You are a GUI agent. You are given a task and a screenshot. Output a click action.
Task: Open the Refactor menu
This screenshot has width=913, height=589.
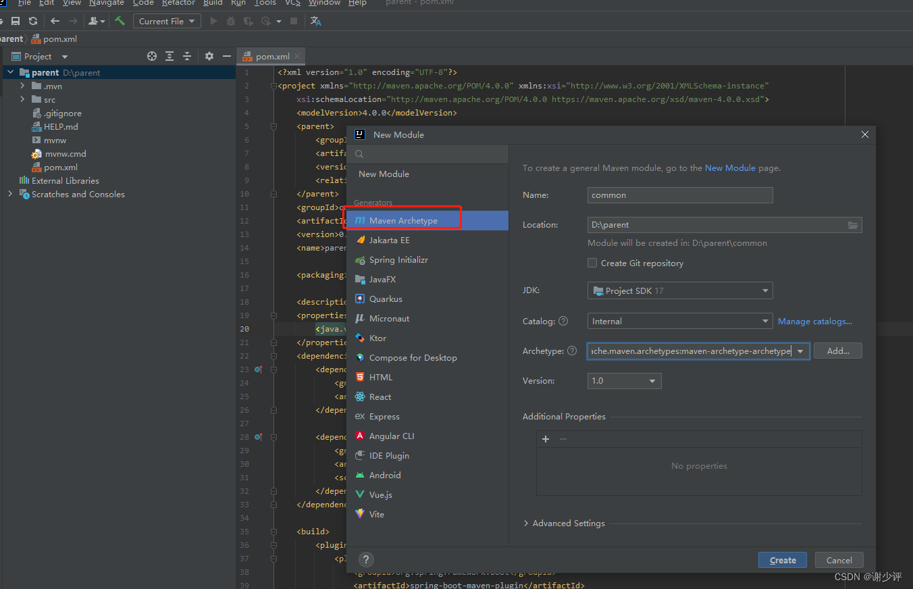click(x=178, y=3)
